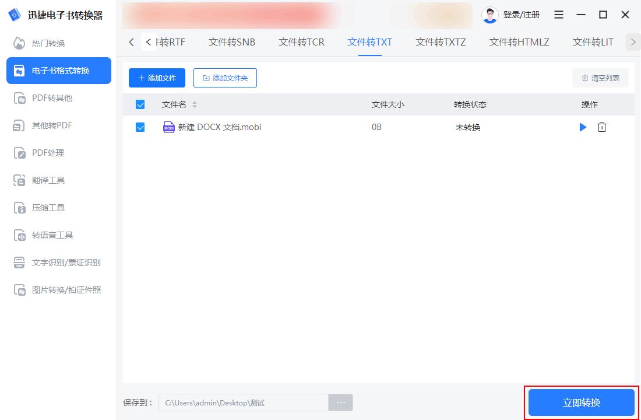Start converting 新建 DOCX 文档.mobi via play icon

coord(583,127)
